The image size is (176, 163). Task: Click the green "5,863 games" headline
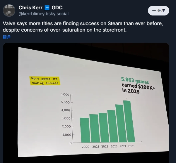pyautogui.click(x=135, y=81)
